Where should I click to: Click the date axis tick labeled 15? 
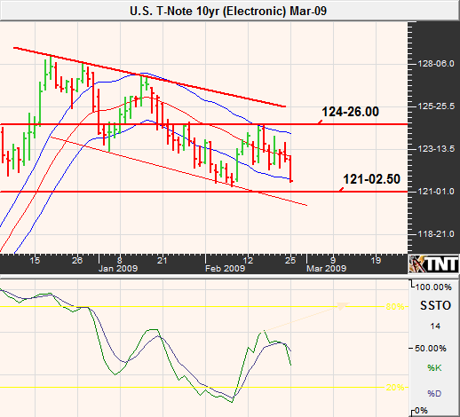[35, 260]
